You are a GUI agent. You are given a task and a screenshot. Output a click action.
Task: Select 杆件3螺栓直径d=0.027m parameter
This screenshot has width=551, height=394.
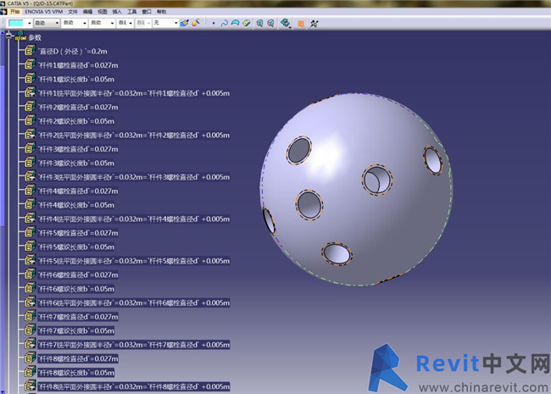[78, 149]
